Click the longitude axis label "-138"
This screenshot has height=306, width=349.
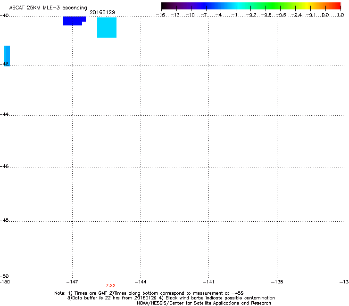tap(277, 282)
